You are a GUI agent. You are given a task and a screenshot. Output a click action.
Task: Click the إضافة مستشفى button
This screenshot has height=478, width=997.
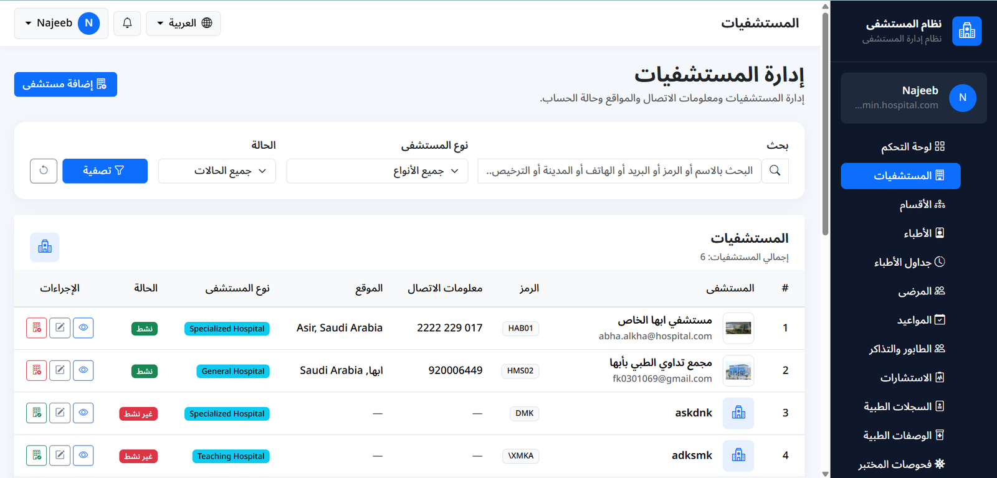[x=65, y=84]
